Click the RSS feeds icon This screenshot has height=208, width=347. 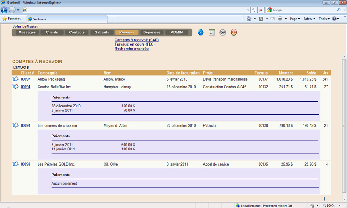[x=261, y=19]
